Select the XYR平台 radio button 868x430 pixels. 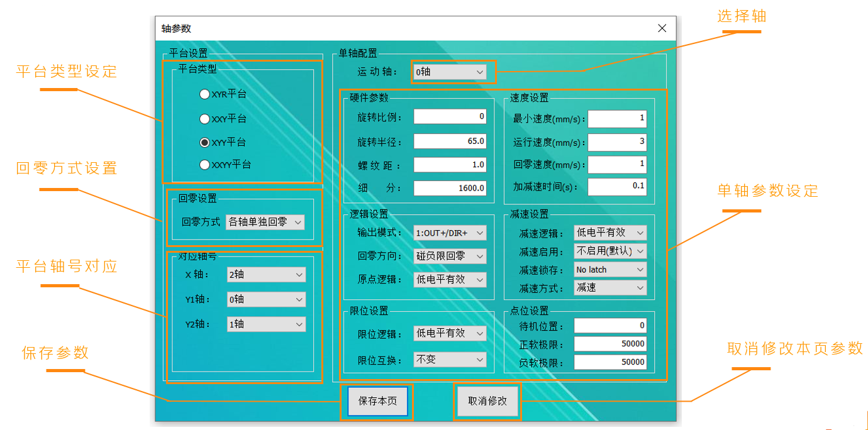[204, 94]
